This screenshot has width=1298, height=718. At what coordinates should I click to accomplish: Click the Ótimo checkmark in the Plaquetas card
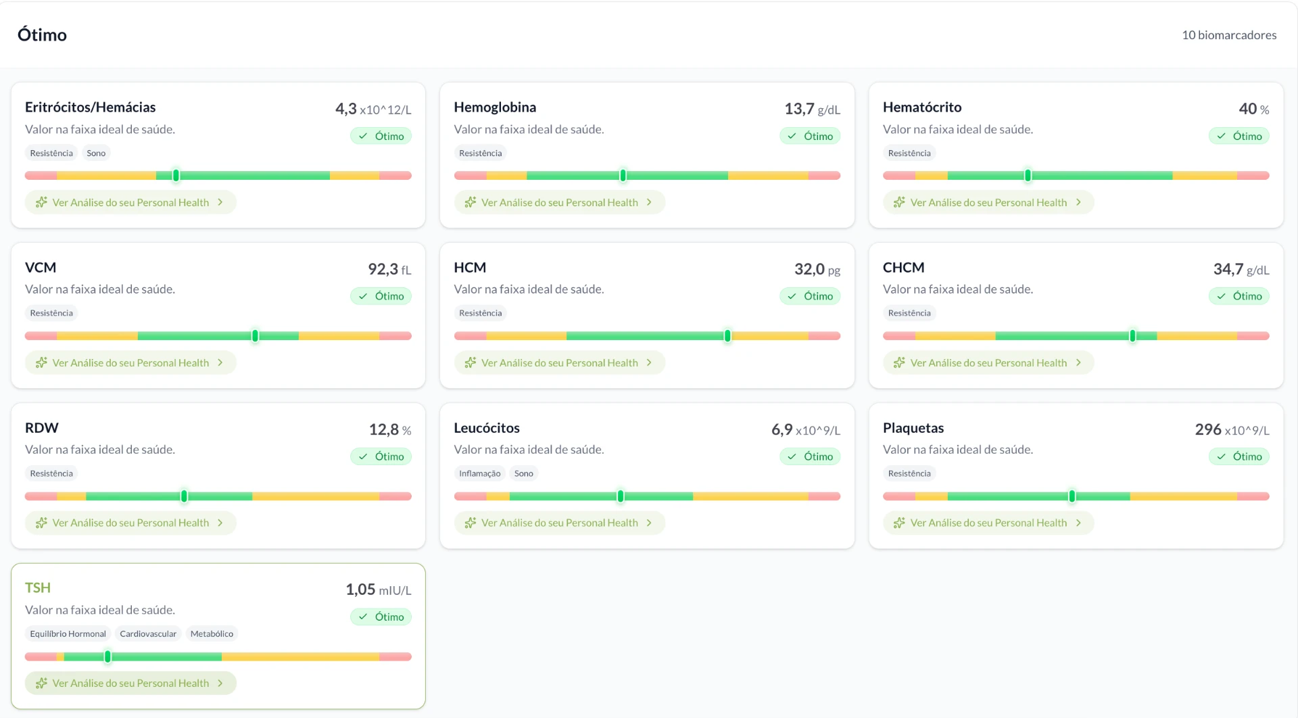[x=1221, y=456]
